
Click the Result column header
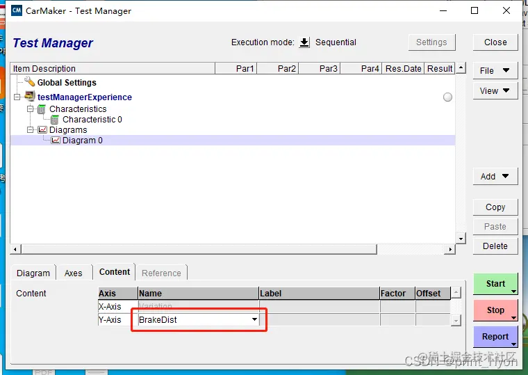click(440, 68)
